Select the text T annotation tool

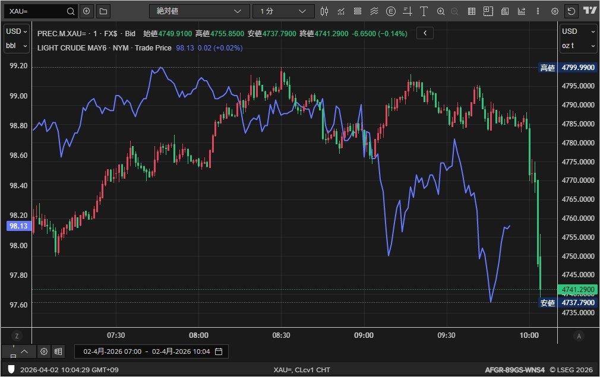point(424,11)
